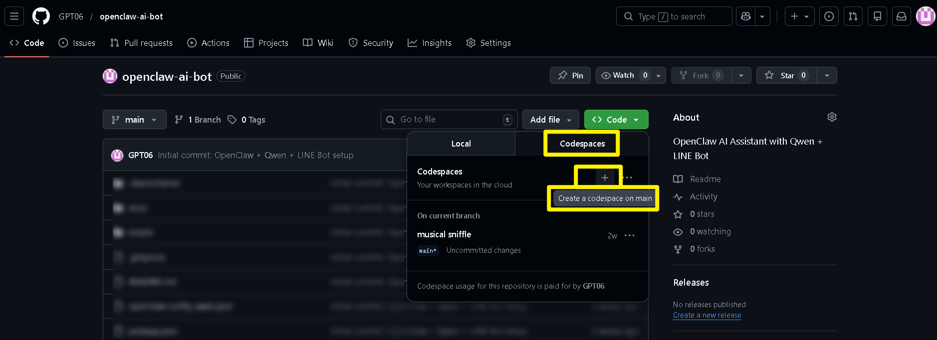Click the About section gear icon
This screenshot has width=937, height=340.
coord(832,117)
